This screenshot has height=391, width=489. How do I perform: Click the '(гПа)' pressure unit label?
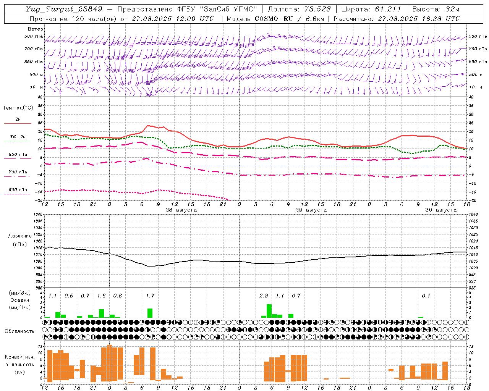tap(19, 245)
